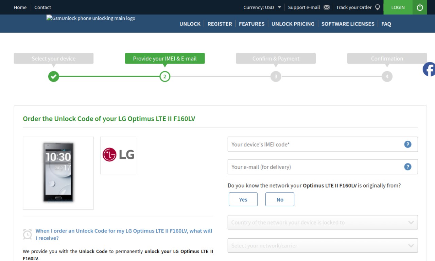
Task: Click the Support e-mail envelope icon
Action: point(327,7)
